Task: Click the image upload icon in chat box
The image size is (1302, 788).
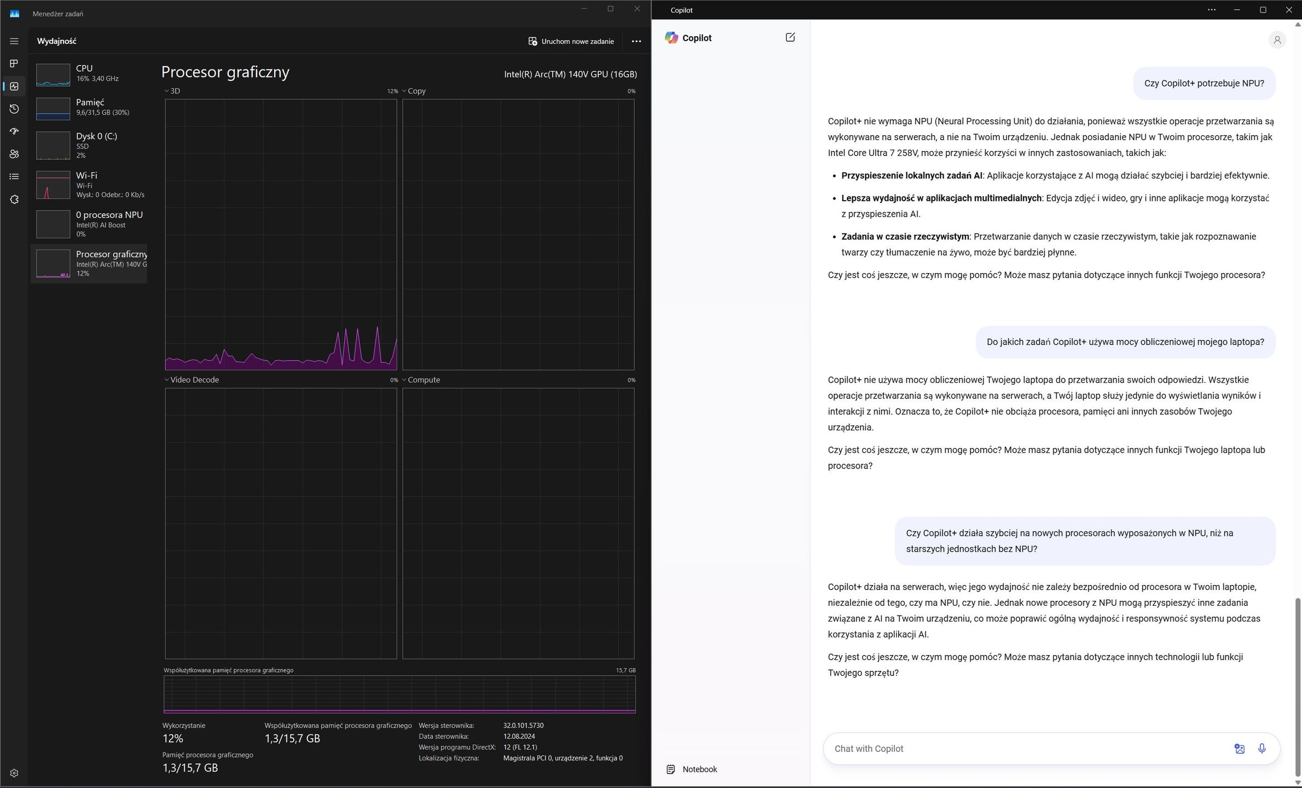Action: tap(1240, 749)
